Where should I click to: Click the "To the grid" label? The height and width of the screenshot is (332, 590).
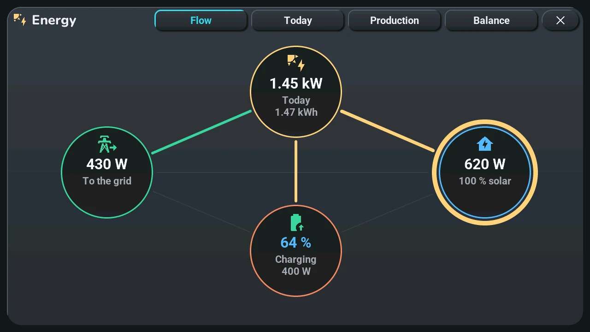(x=107, y=181)
